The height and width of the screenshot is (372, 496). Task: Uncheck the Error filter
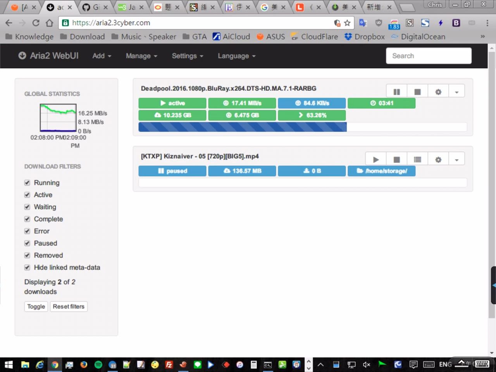[x=27, y=231]
